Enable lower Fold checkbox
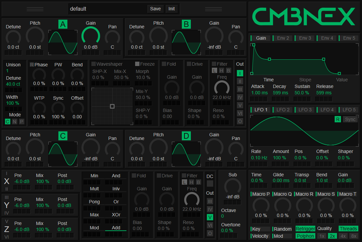Viewport: 362px width, 242px height. click(x=134, y=176)
